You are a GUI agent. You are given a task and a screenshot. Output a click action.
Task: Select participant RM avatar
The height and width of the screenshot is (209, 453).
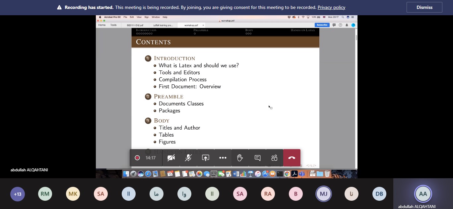click(x=45, y=194)
